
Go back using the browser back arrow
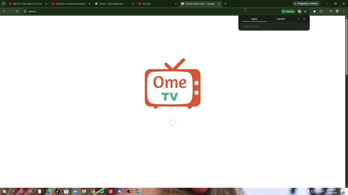(x=4, y=11)
